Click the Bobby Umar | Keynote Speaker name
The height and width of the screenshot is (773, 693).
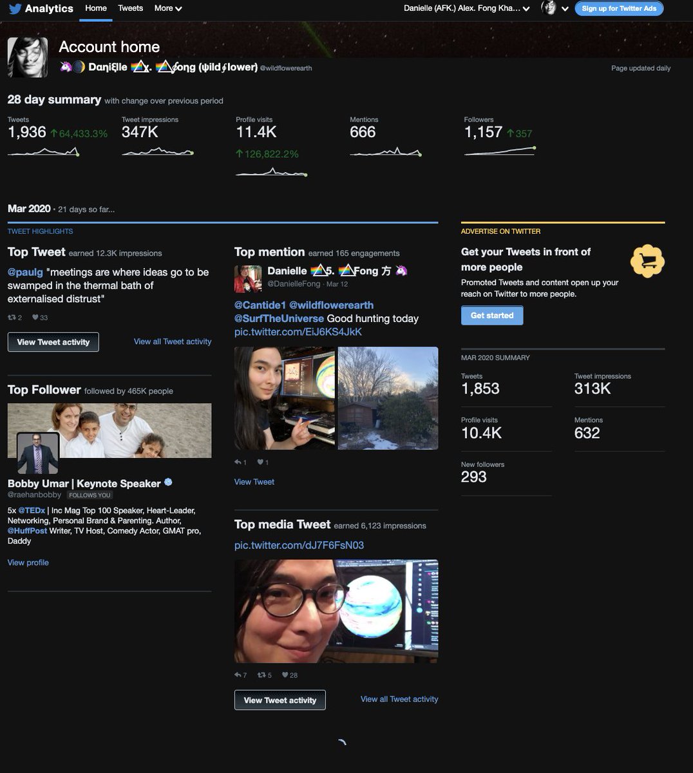[x=84, y=483]
